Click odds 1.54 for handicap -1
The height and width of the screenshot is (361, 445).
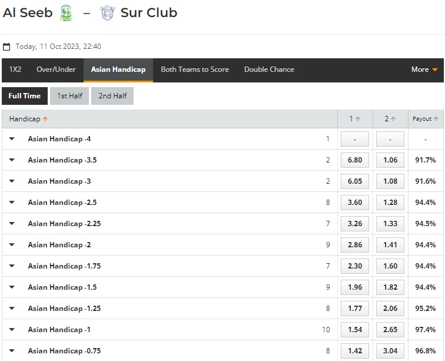(355, 330)
